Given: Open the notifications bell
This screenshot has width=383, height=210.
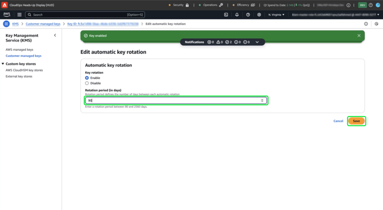Looking at the screenshot, I should pos(237,15).
